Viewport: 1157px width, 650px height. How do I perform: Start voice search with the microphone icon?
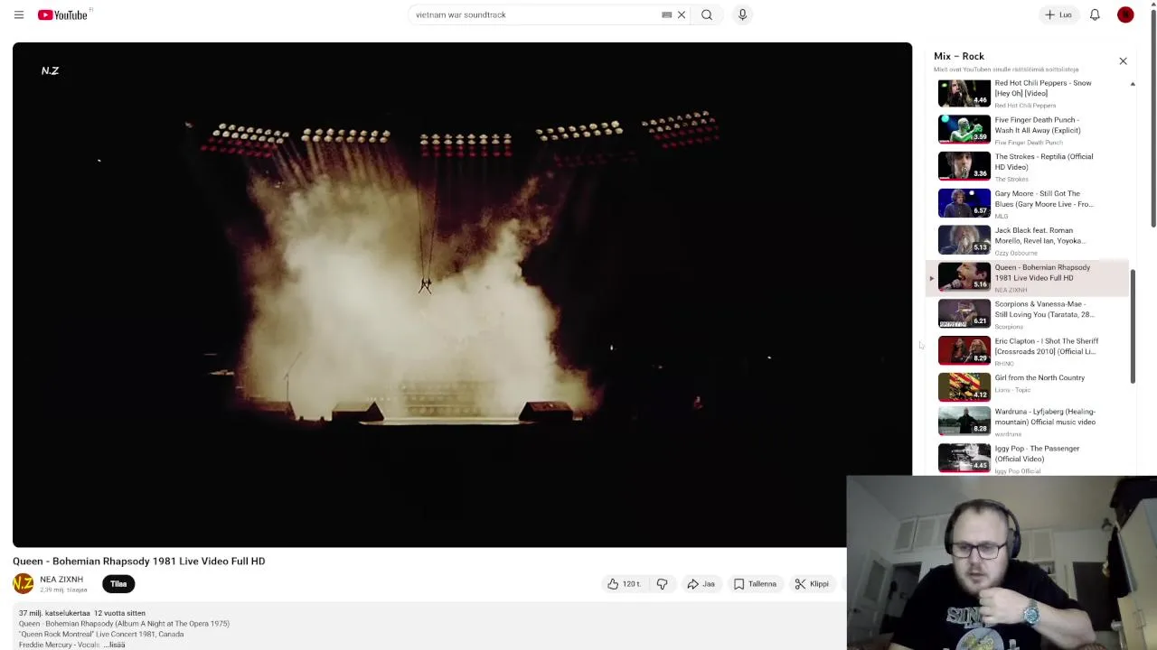tap(742, 14)
